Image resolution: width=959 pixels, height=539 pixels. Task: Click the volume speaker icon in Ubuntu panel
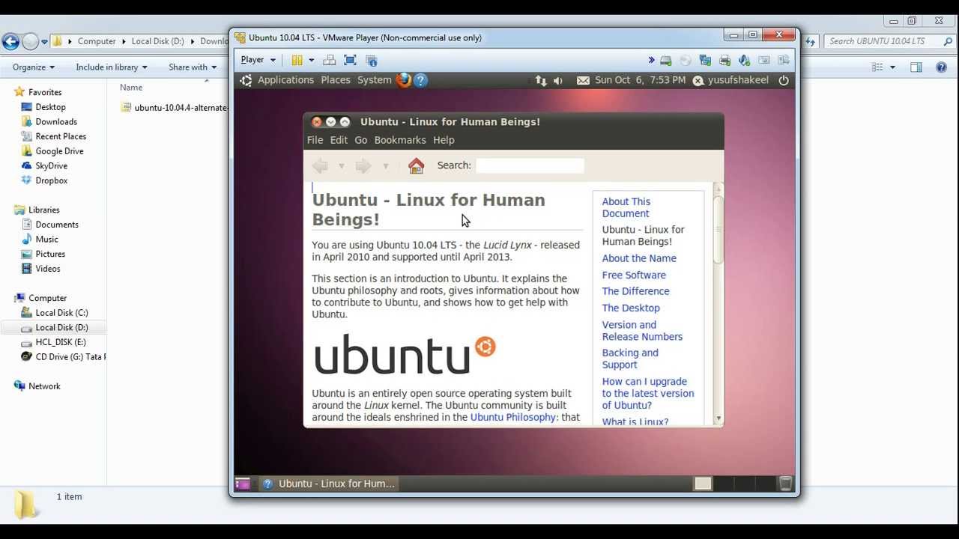(x=558, y=80)
